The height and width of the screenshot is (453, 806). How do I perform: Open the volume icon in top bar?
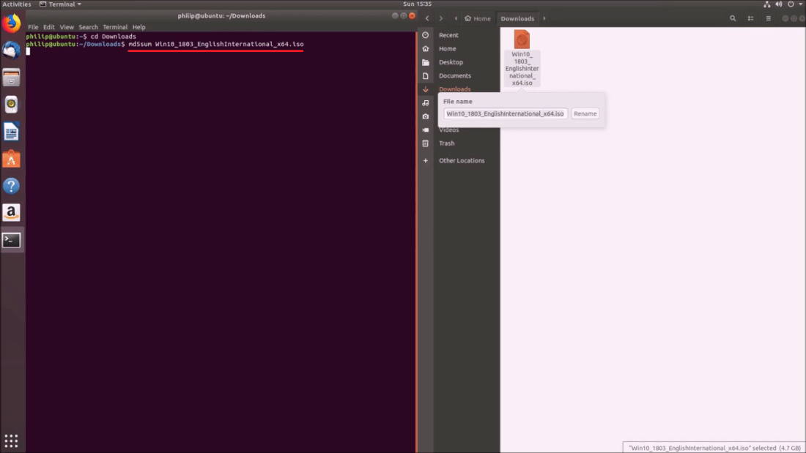779,4
